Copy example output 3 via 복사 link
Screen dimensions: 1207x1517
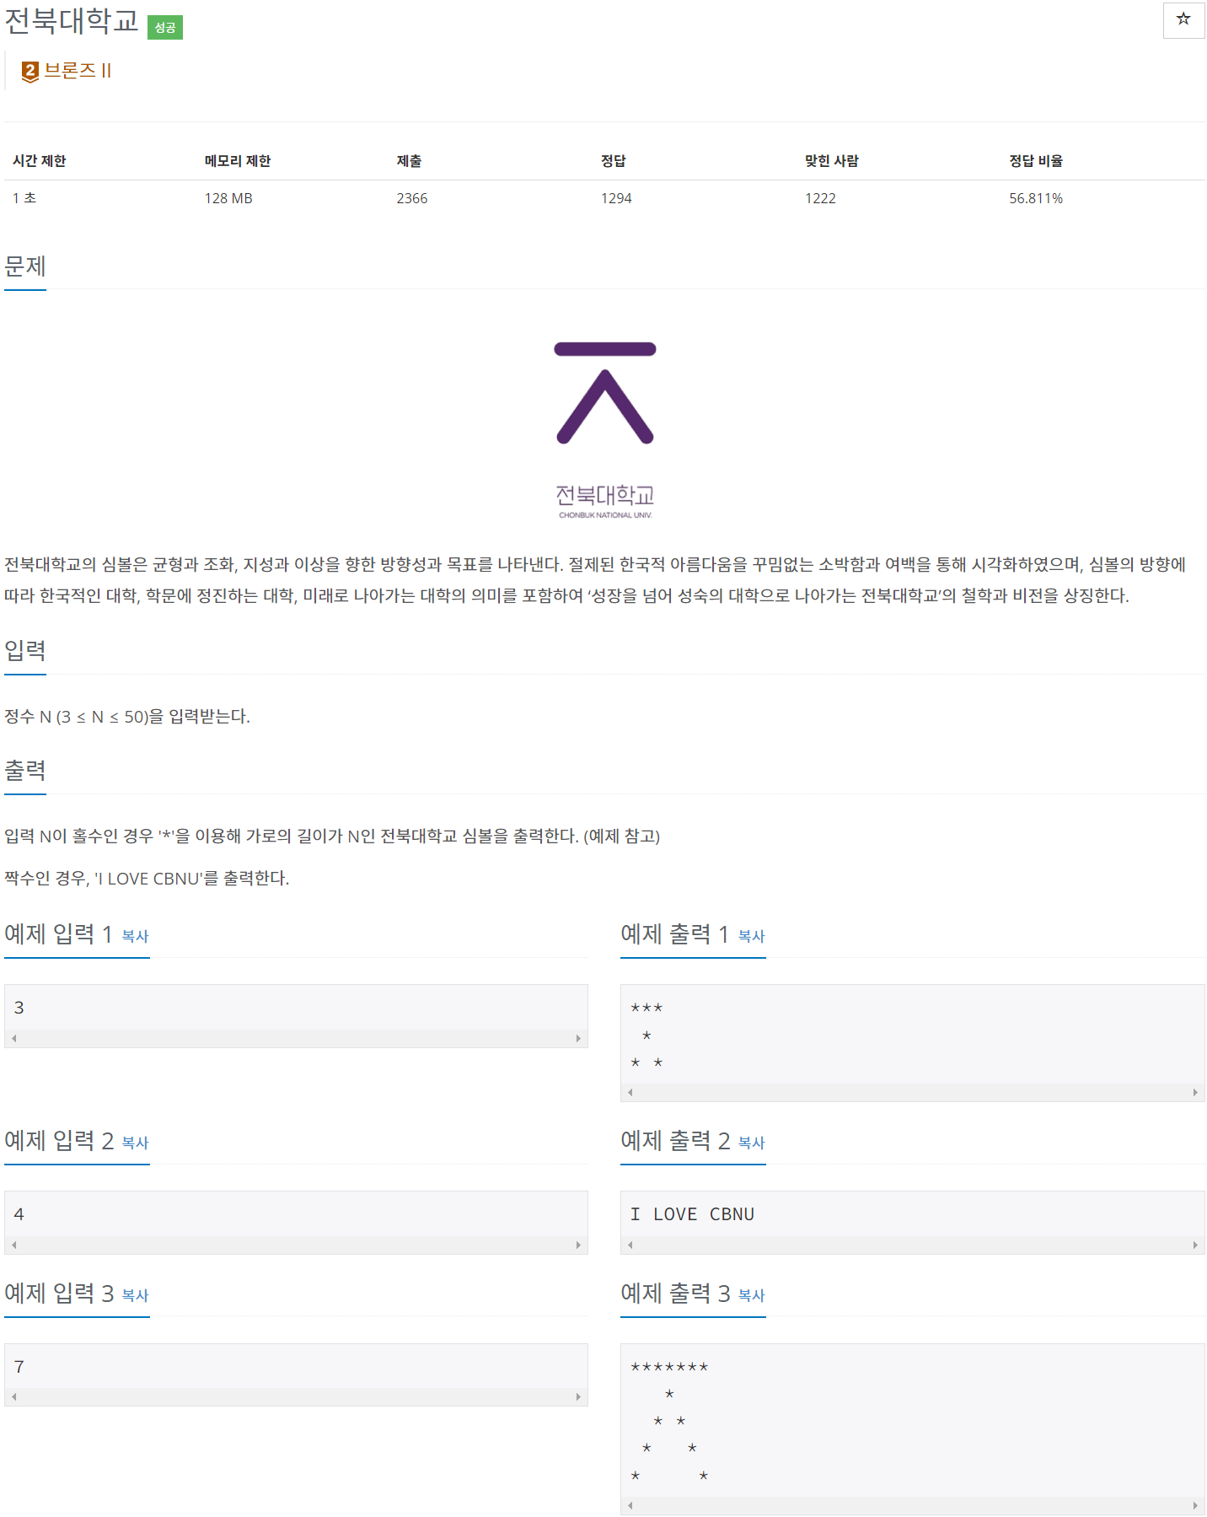coord(751,1295)
